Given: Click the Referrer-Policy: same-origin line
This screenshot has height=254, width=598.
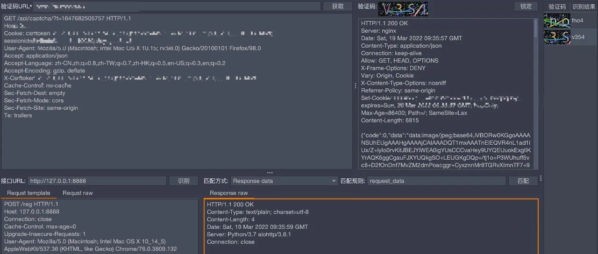Looking at the screenshot, I should 398,91.
